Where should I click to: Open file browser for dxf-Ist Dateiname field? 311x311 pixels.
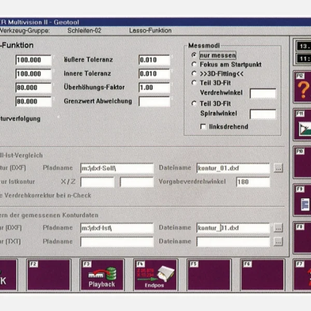pyautogui.click(x=278, y=228)
